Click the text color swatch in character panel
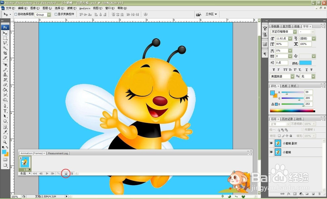This screenshot has height=199, width=327. tap(305, 63)
